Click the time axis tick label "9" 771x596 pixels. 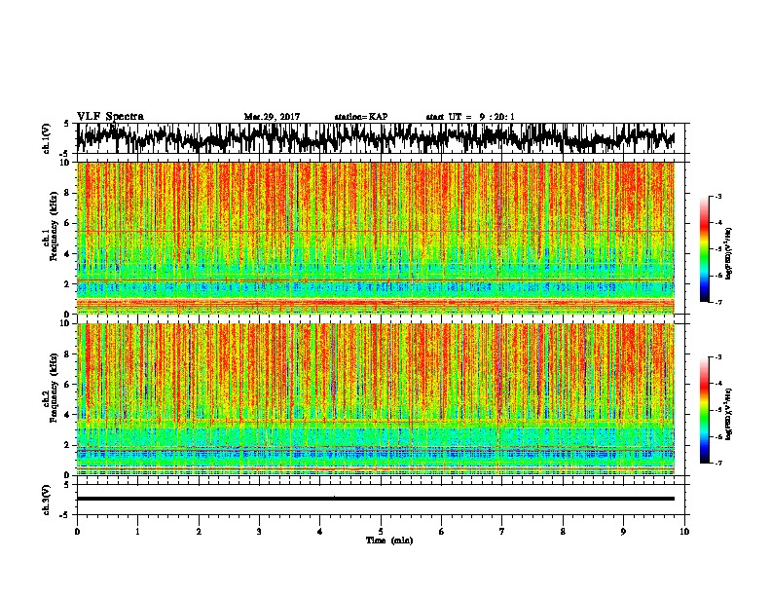tap(623, 532)
